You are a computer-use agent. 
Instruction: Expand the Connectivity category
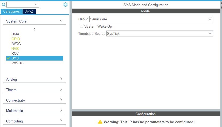point(61,100)
